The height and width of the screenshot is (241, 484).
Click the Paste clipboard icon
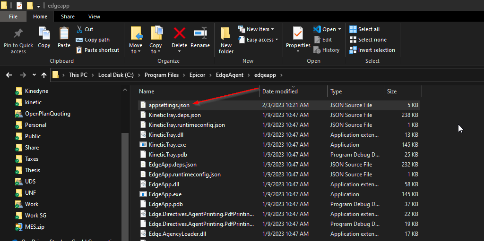click(64, 34)
